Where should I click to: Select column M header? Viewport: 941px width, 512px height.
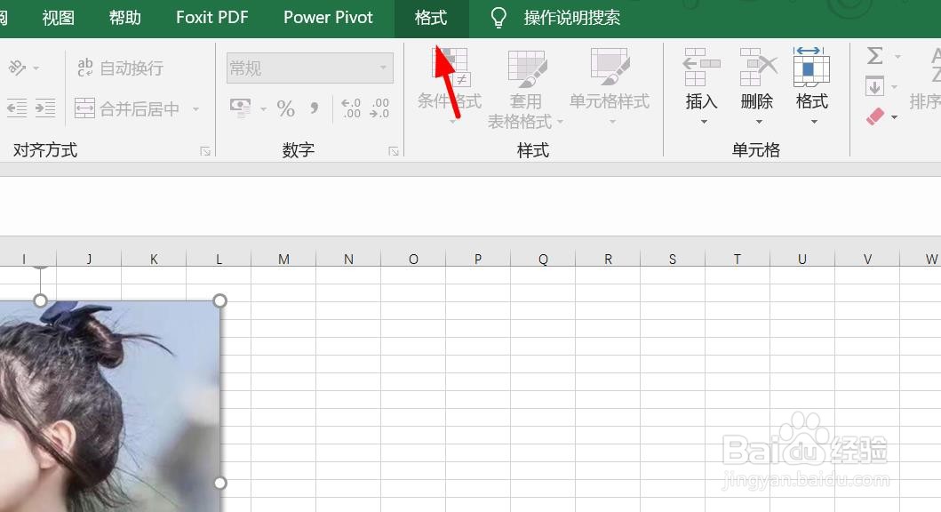[x=283, y=259]
